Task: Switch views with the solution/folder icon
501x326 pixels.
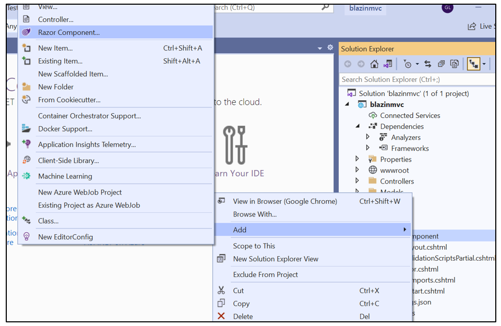Action: 387,64
